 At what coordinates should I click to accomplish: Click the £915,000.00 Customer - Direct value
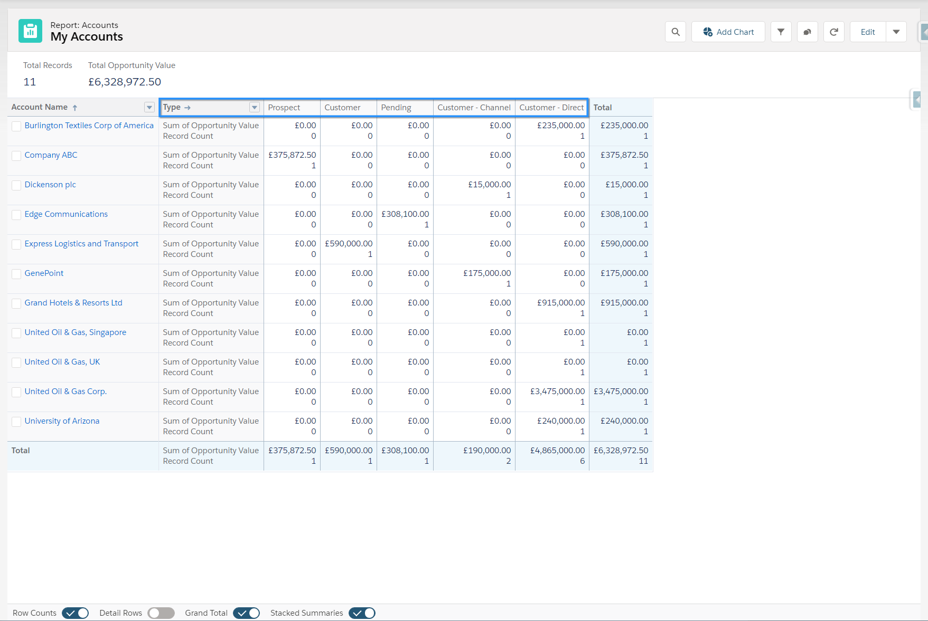pos(561,303)
